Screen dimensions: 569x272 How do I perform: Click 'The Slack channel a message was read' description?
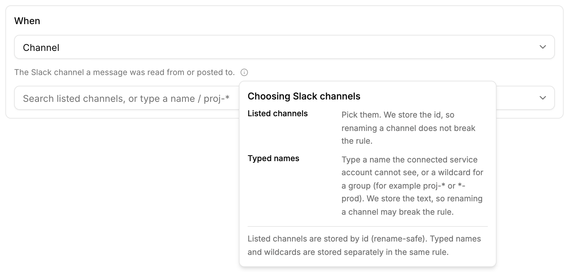[x=124, y=72]
